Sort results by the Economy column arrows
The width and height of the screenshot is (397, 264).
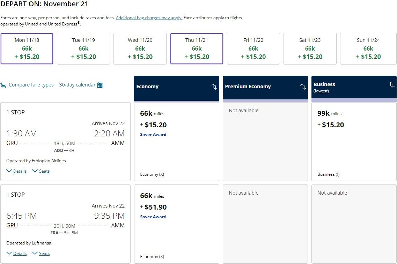pyautogui.click(x=214, y=87)
